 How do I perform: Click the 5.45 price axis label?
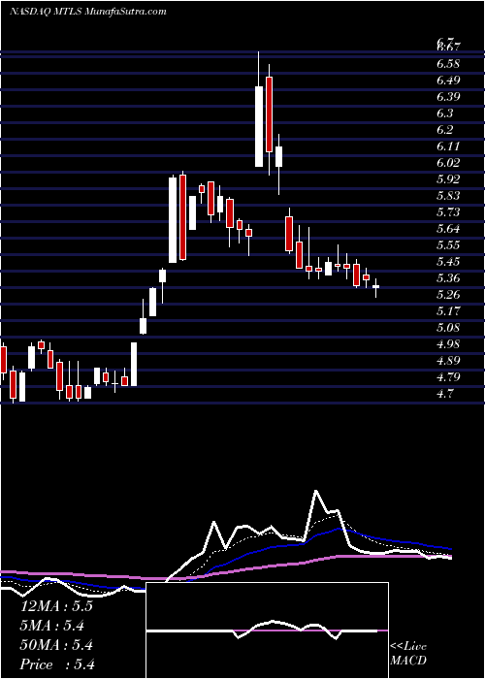(x=448, y=262)
